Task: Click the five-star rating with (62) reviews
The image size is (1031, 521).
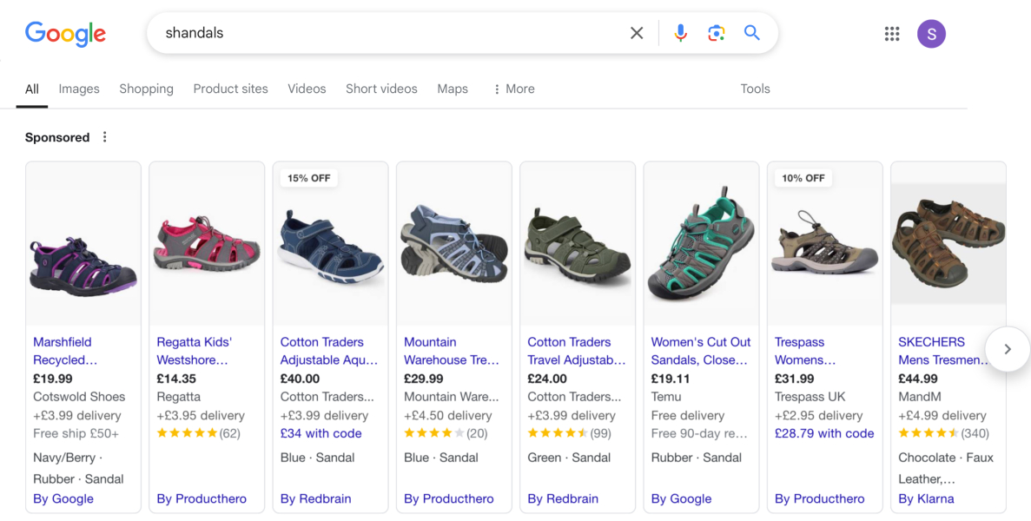Action: (x=199, y=433)
